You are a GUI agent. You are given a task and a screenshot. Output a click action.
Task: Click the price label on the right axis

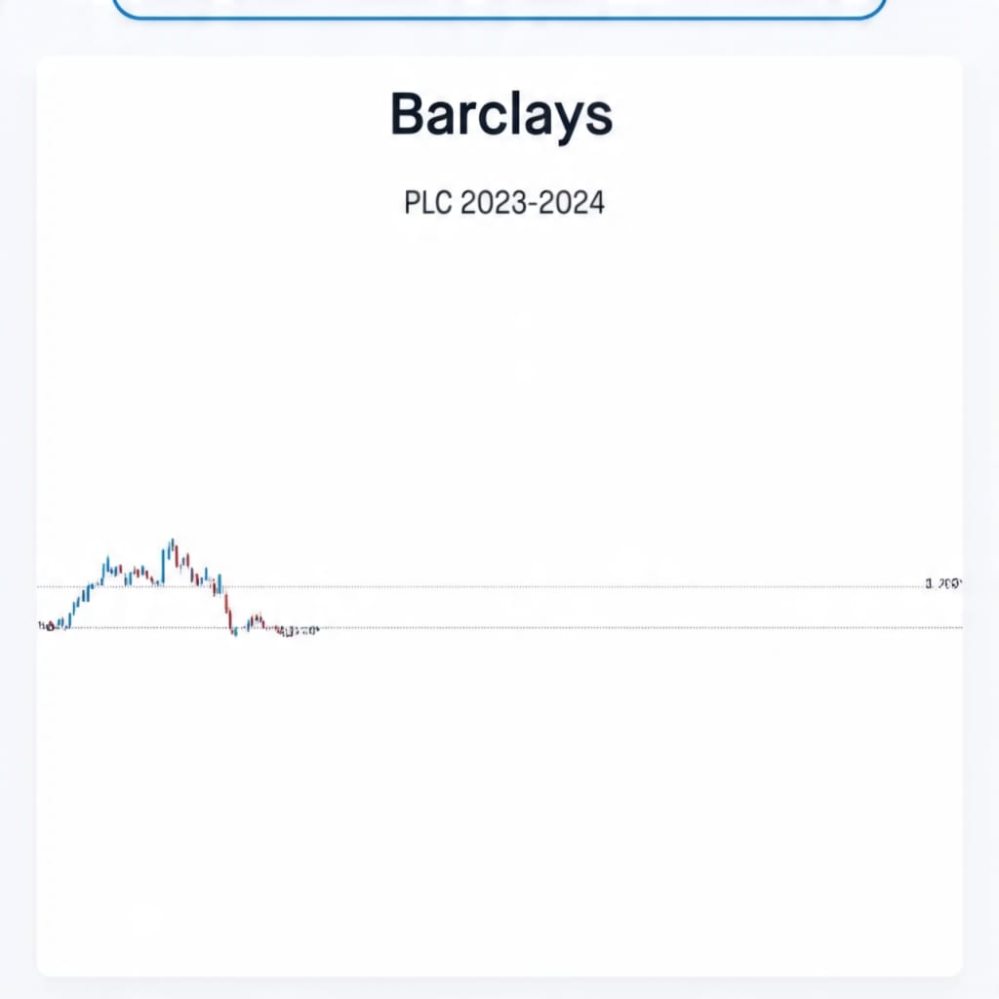[x=943, y=583]
